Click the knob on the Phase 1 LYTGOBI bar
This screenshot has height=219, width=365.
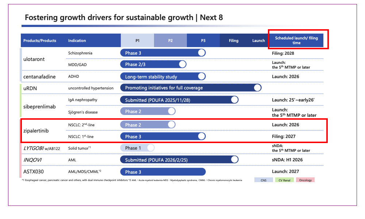(x=150, y=148)
